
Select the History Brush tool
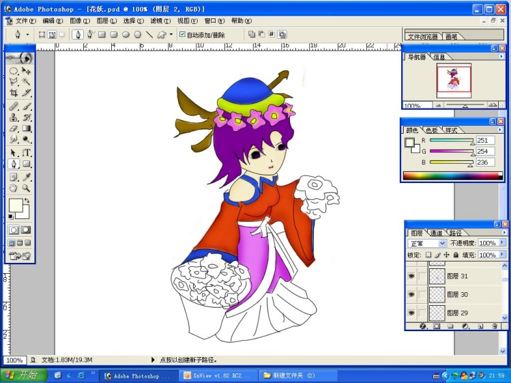click(x=26, y=117)
